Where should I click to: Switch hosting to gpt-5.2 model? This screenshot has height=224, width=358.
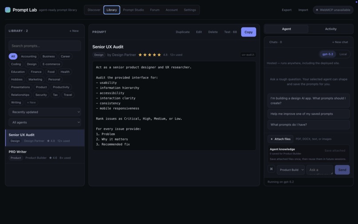328,54
